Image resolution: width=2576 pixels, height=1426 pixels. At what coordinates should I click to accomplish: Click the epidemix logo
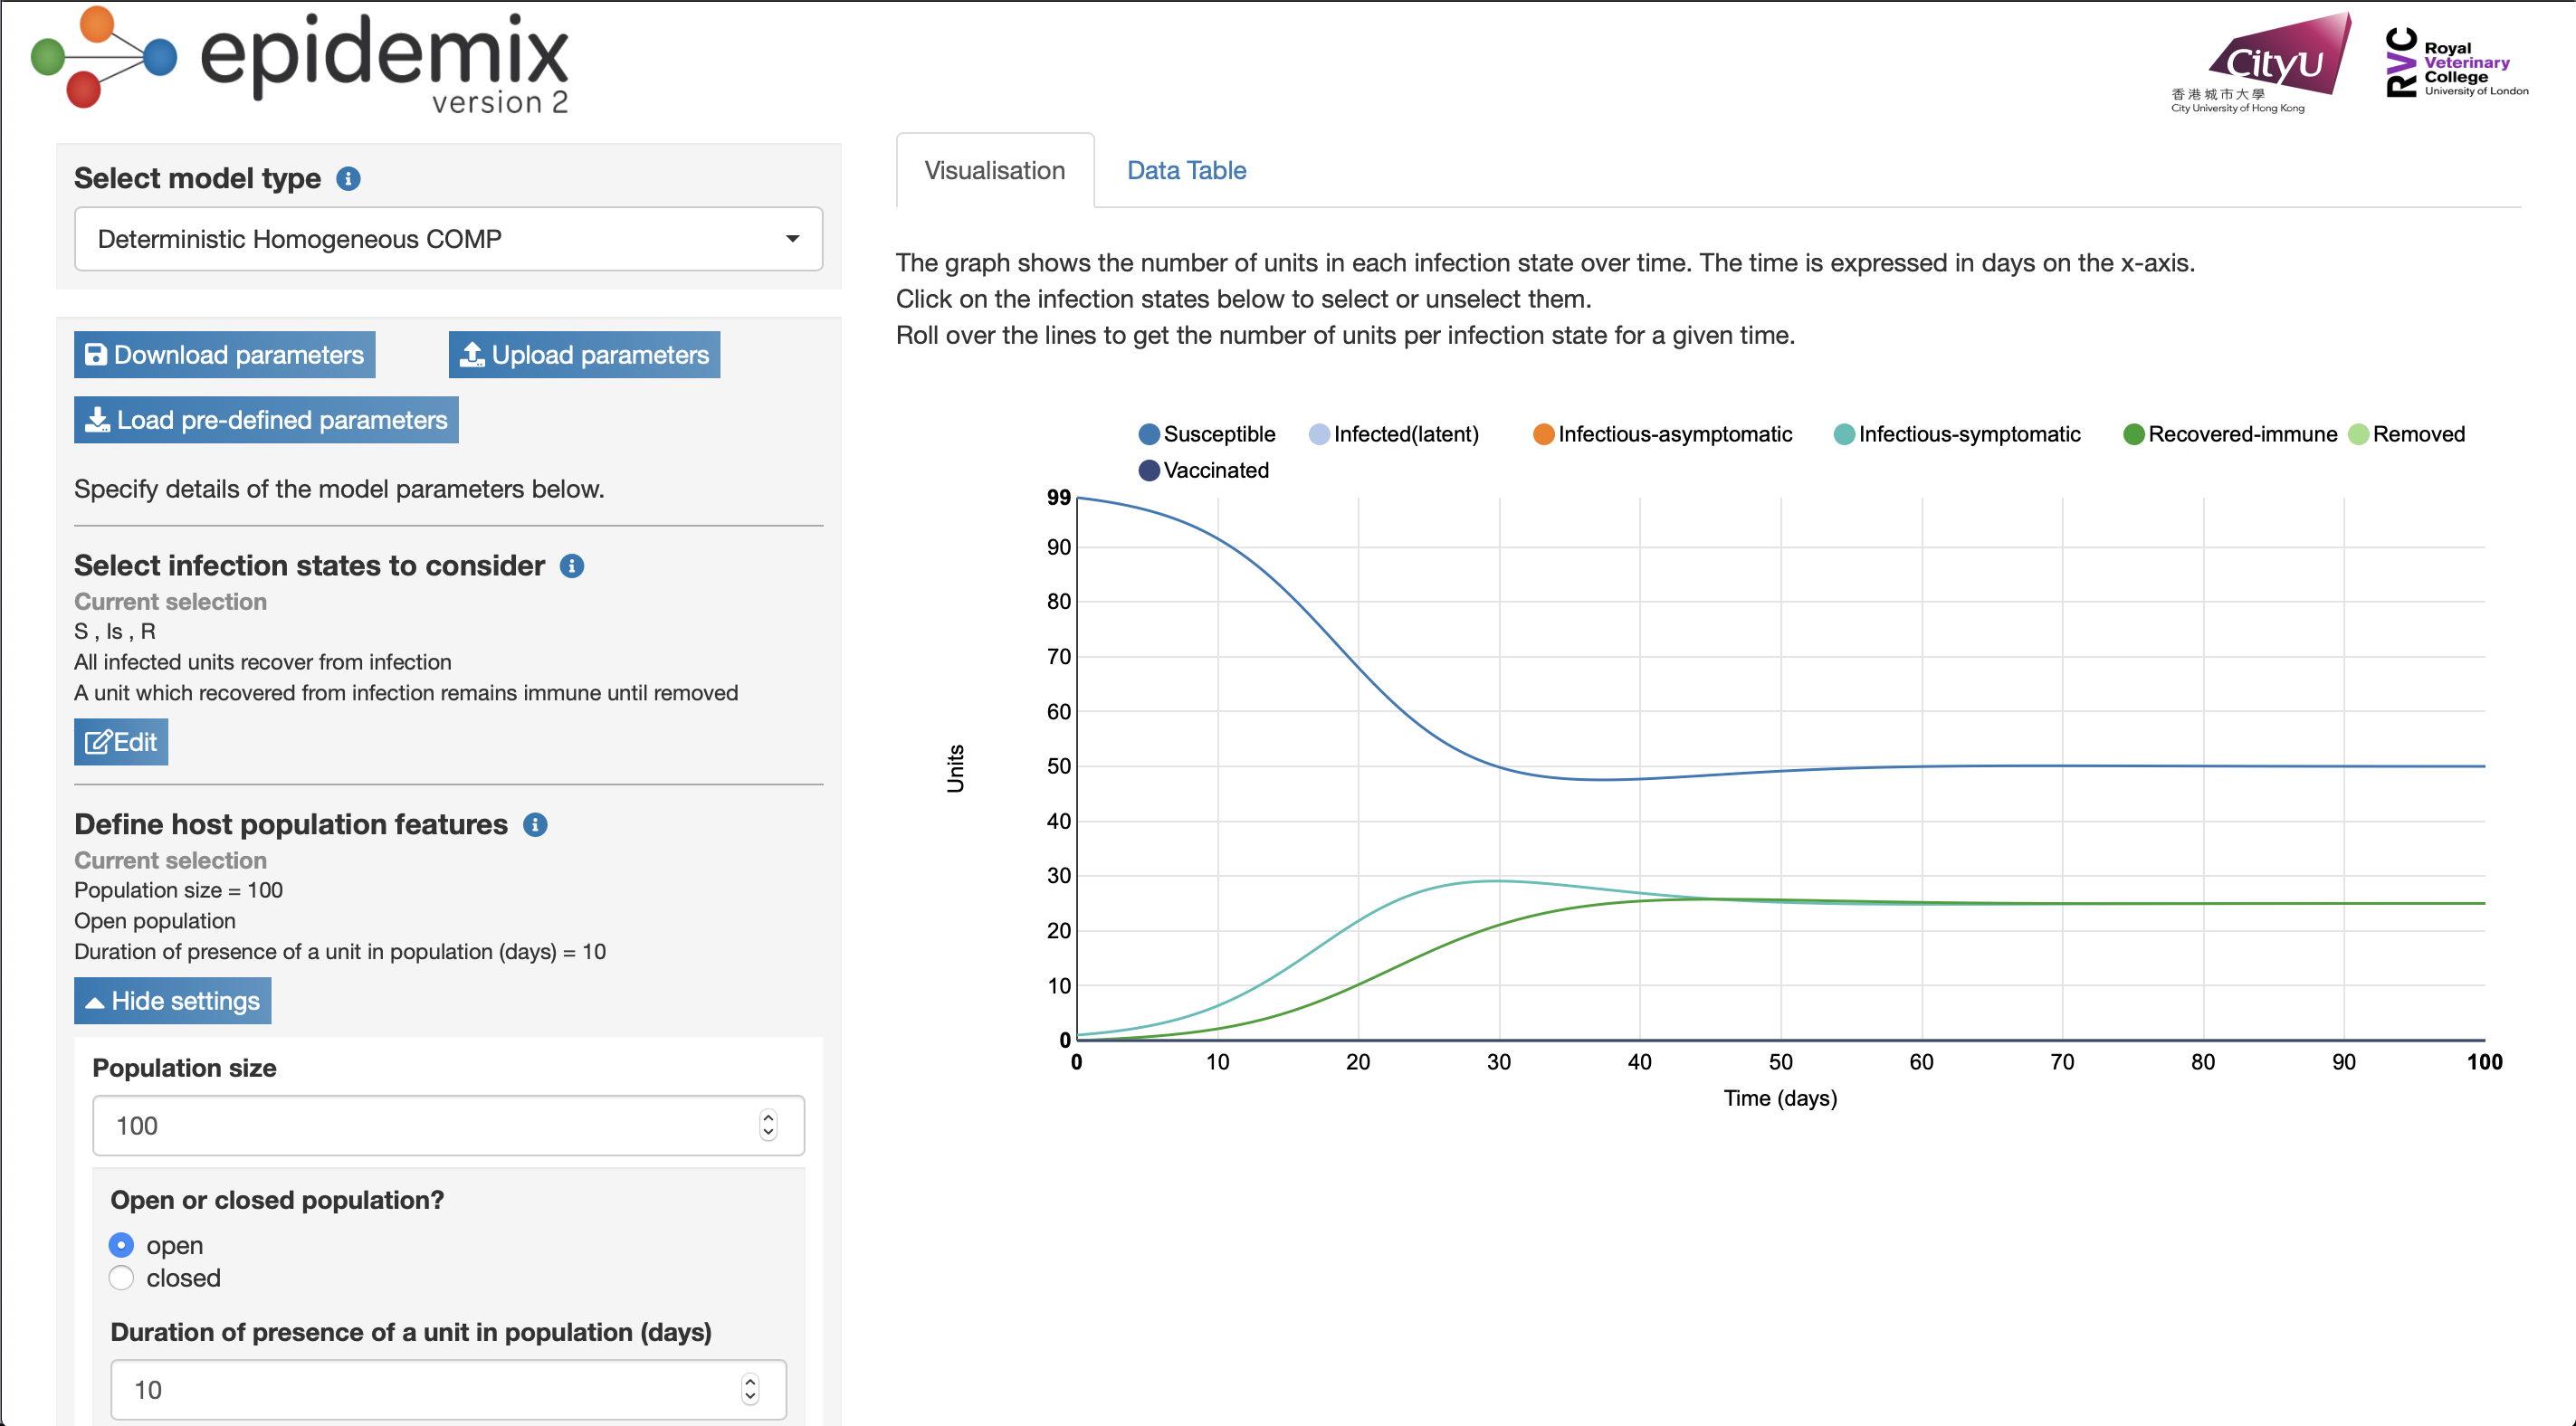pos(300,60)
